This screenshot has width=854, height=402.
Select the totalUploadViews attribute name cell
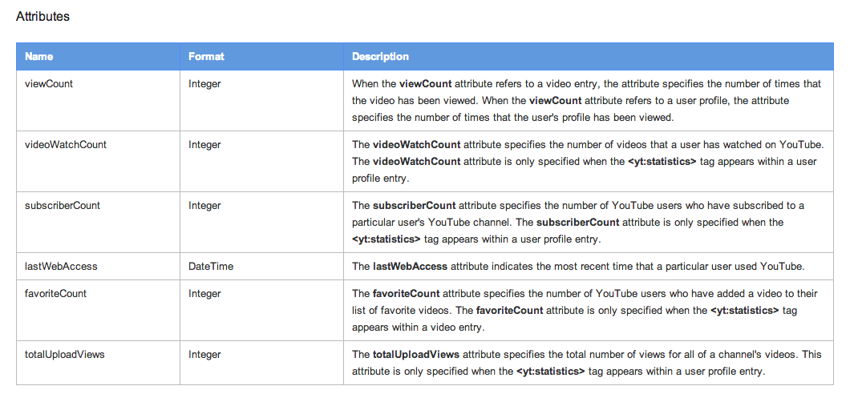(98, 363)
